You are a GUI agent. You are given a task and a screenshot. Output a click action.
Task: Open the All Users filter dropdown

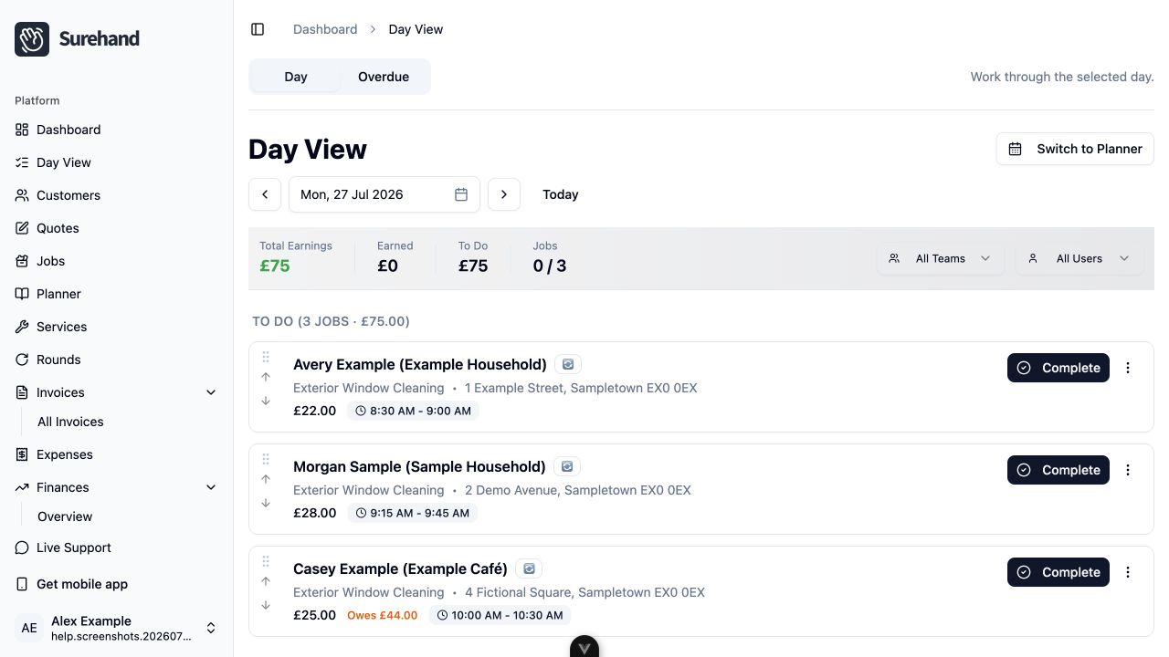(1079, 258)
